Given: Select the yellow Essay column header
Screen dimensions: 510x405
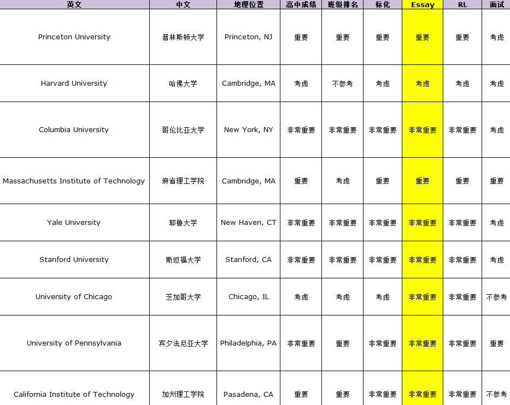Looking at the screenshot, I should tap(423, 4).
